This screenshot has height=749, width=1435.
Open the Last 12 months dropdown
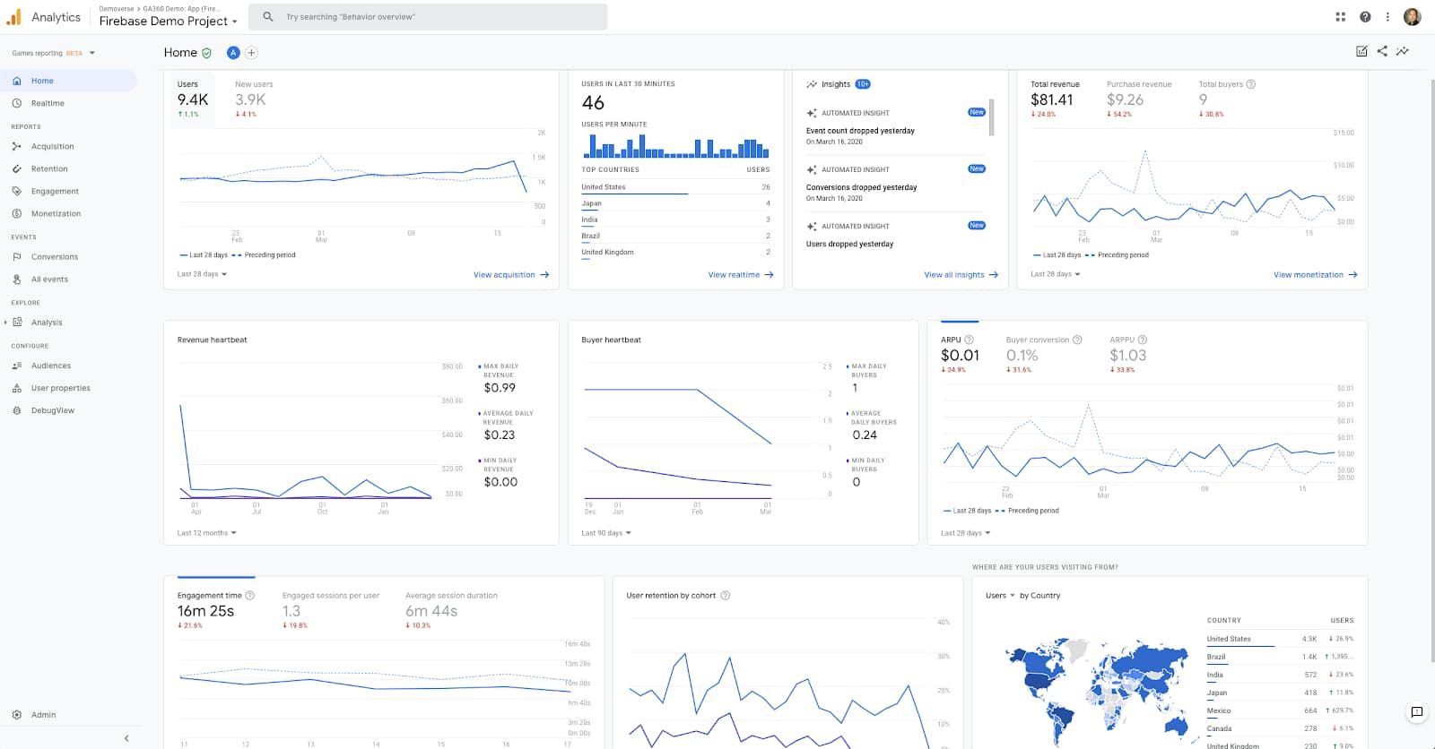[206, 533]
